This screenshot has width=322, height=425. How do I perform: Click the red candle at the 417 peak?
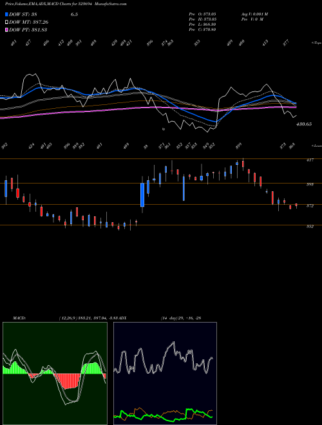tap(243, 164)
